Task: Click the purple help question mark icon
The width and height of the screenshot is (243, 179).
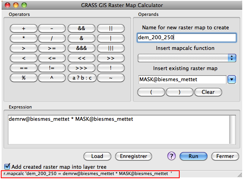Action: 171,156
